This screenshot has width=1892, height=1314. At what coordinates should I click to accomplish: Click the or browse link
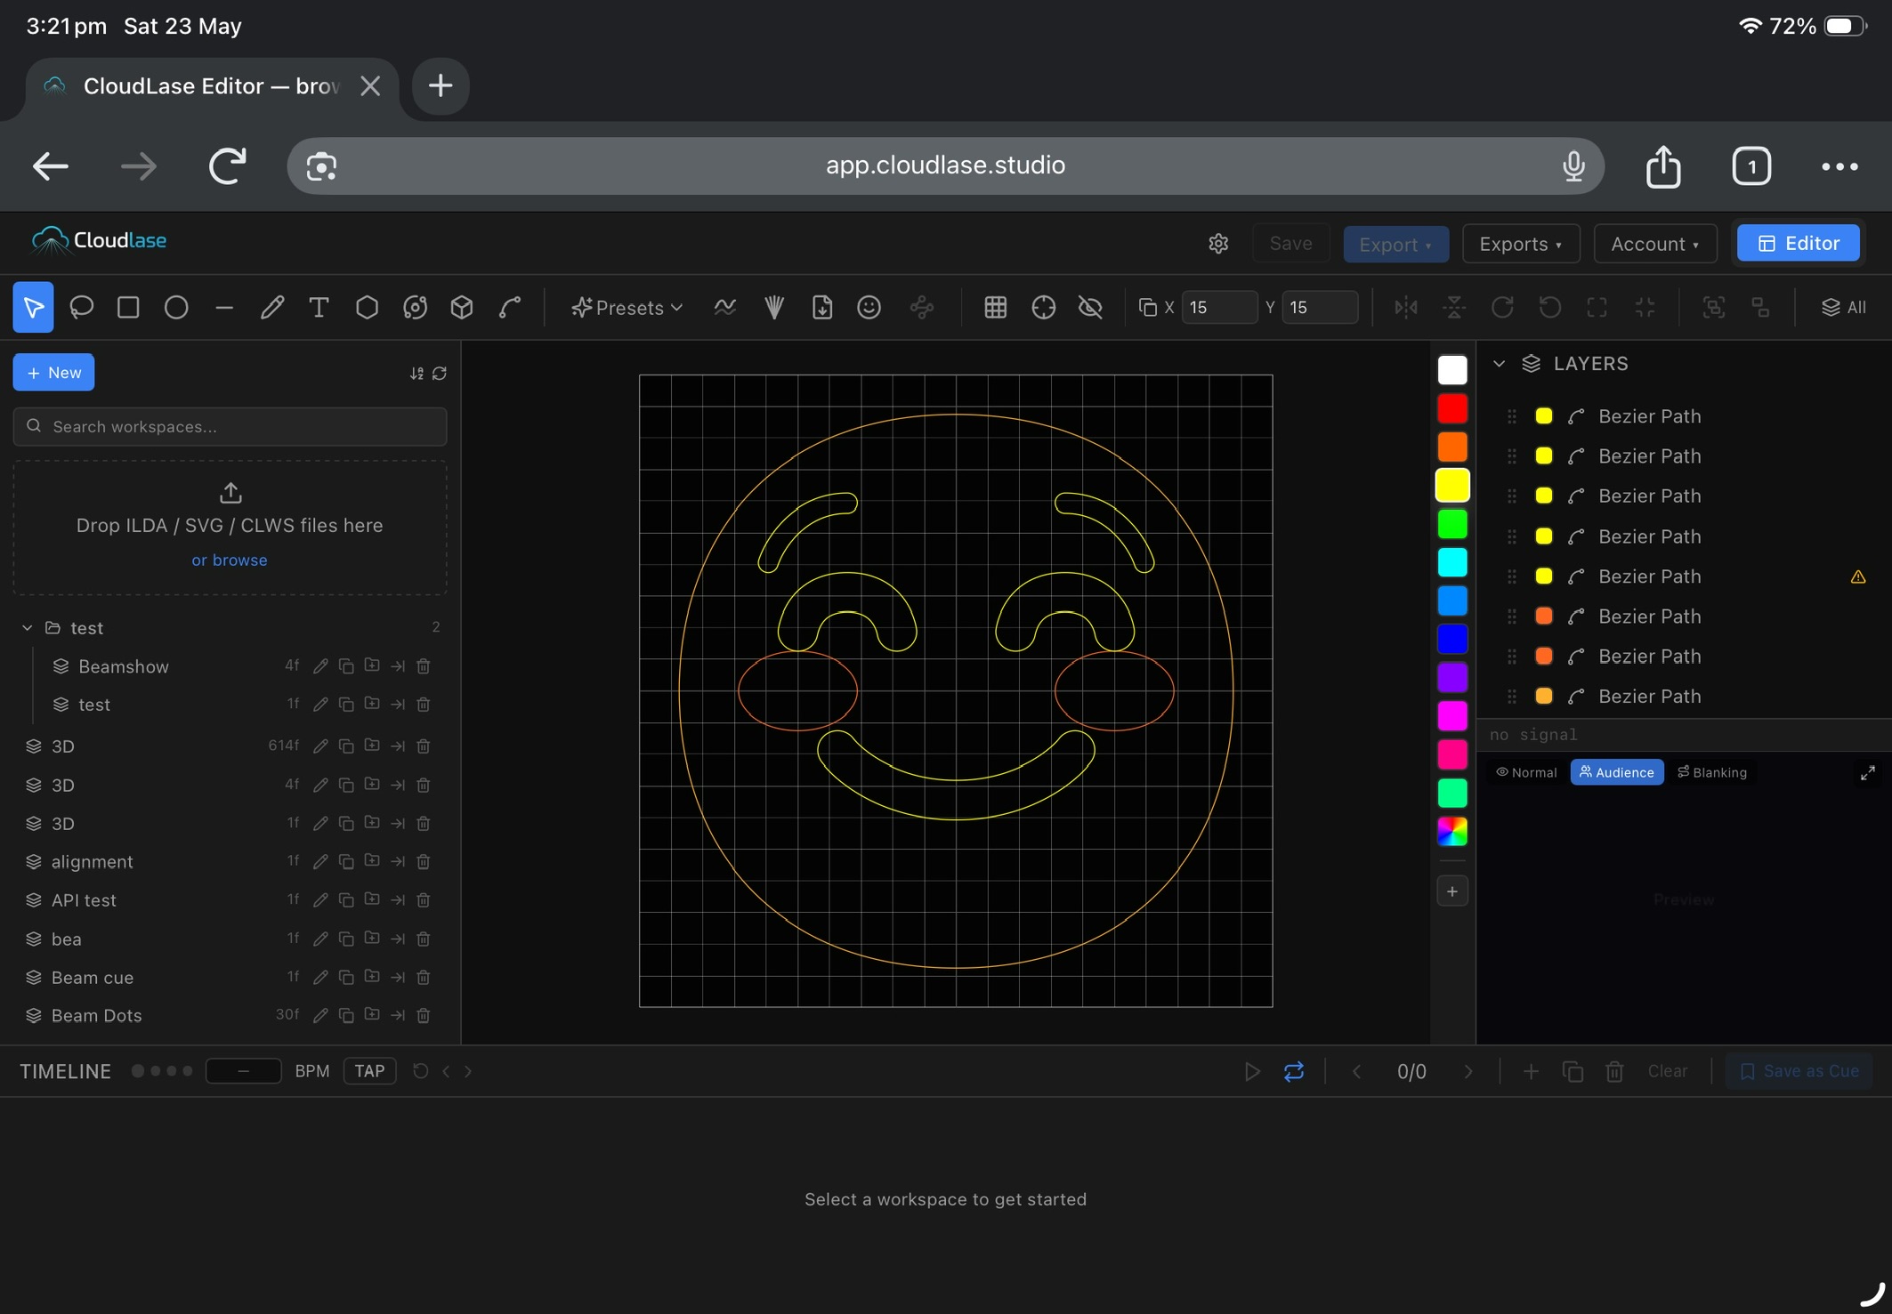click(230, 560)
